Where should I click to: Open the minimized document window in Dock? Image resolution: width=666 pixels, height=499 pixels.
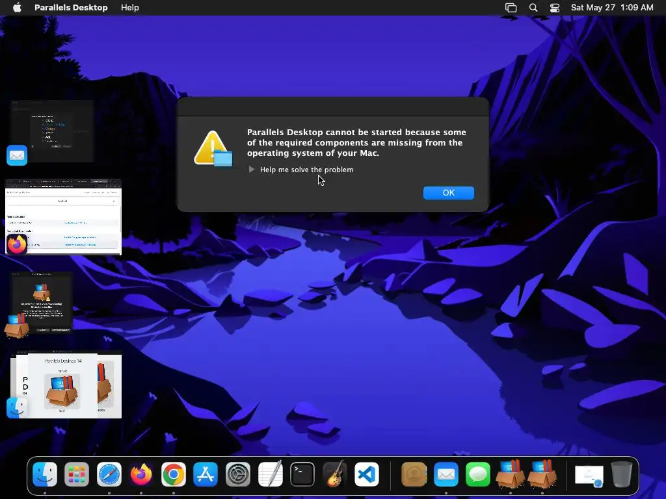[x=589, y=475]
